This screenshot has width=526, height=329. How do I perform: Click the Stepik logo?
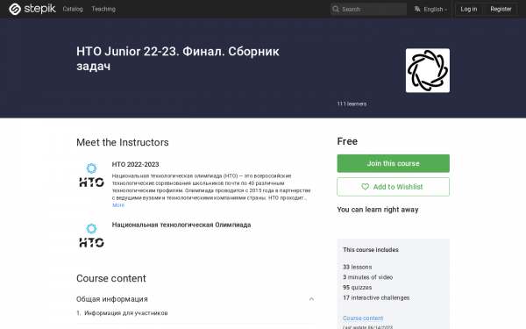point(32,9)
